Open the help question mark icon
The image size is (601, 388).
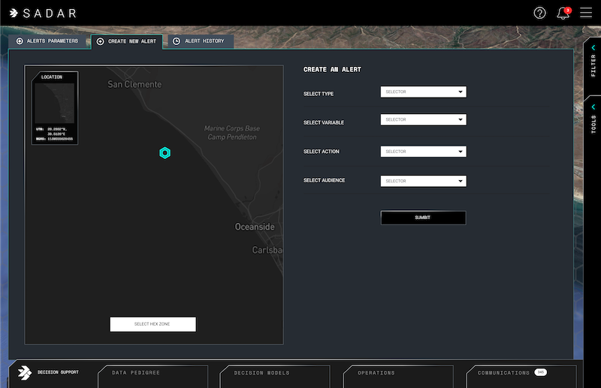point(539,13)
